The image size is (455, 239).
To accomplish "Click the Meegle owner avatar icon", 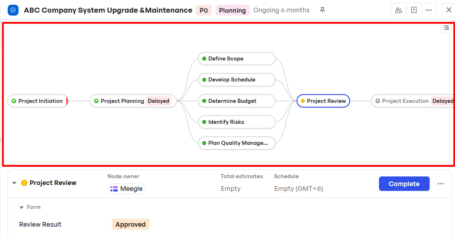I will (x=114, y=189).
